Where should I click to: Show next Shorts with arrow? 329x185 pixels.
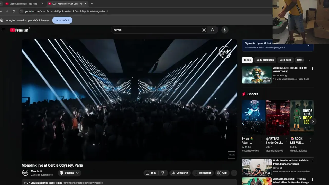(313, 121)
